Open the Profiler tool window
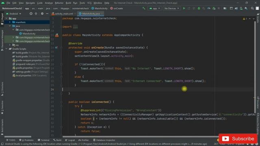 click(84, 140)
